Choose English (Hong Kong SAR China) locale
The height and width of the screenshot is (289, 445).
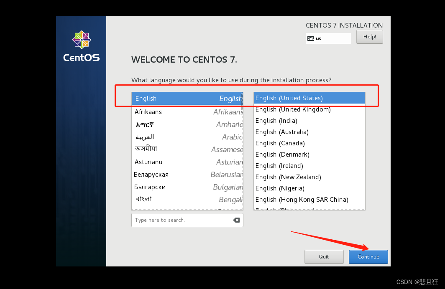tap(309, 200)
